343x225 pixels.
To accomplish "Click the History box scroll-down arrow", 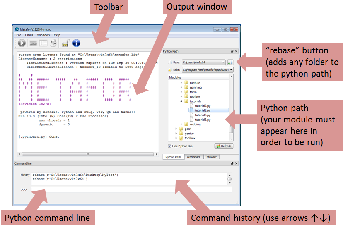I will (x=229, y=183).
